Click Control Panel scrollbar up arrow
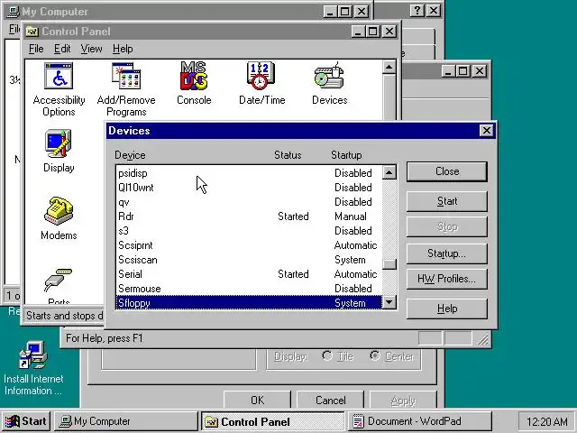 (x=389, y=67)
